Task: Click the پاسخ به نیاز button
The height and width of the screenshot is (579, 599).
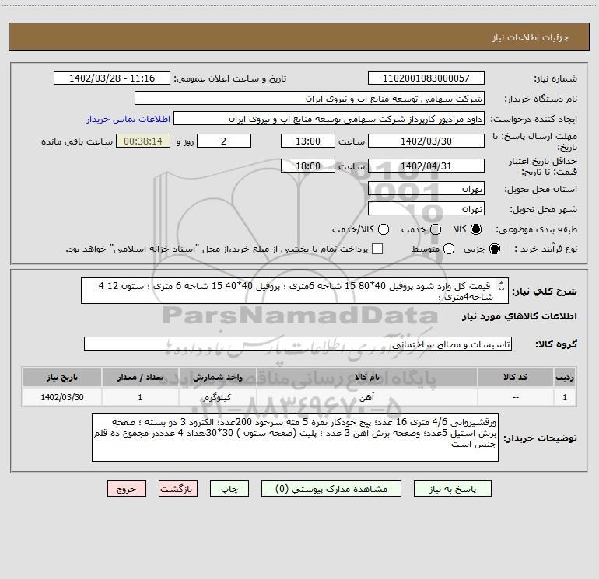Action: point(453,489)
